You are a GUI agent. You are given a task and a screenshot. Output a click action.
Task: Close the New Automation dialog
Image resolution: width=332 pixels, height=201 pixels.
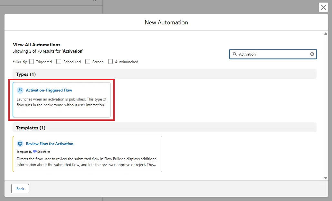tap(323, 7)
